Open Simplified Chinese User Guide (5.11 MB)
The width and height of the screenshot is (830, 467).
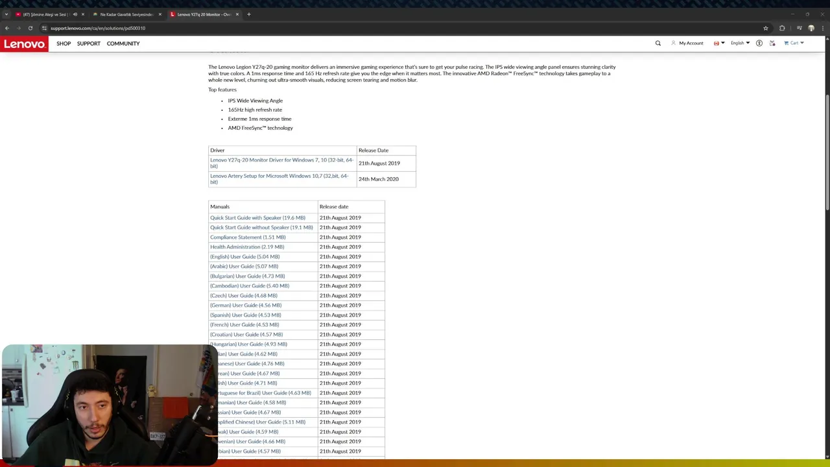coord(261,422)
